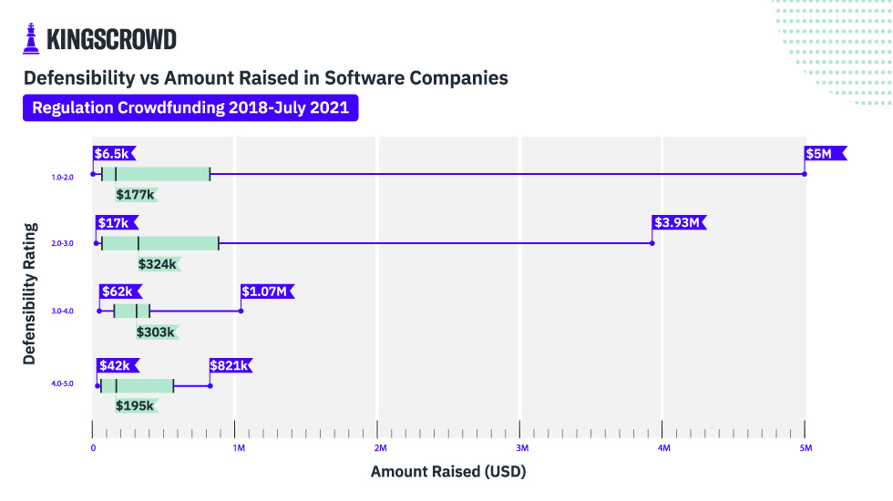Click the max endpoint dot of the 1.0-2.0 row

[805, 174]
